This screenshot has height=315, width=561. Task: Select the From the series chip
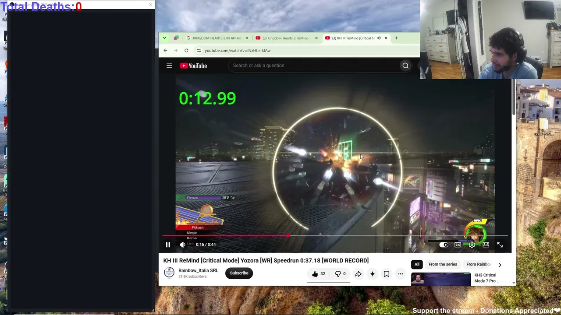tap(443, 264)
